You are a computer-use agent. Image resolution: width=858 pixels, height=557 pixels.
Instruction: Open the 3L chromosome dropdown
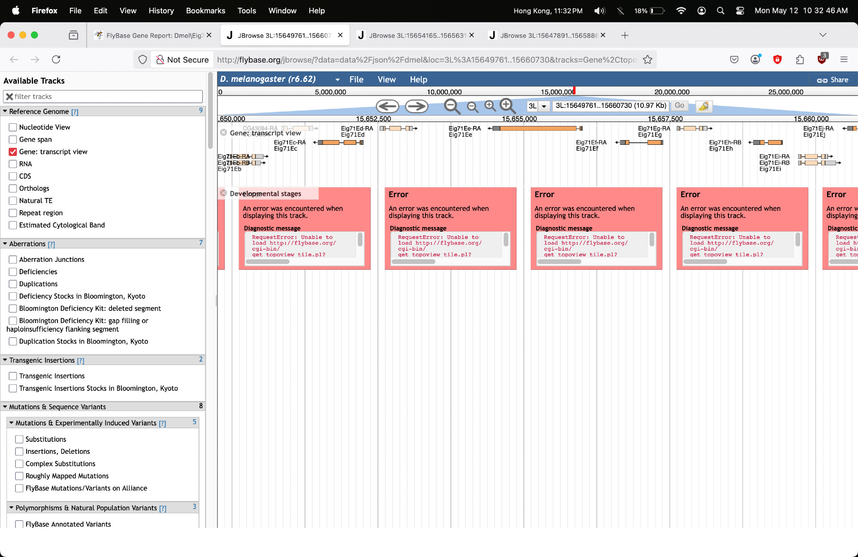(544, 106)
